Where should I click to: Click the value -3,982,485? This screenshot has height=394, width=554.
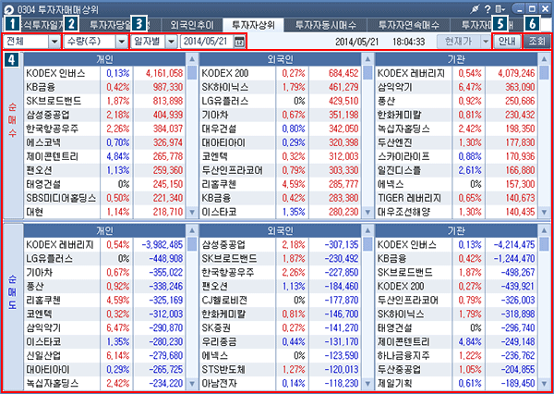coord(163,244)
